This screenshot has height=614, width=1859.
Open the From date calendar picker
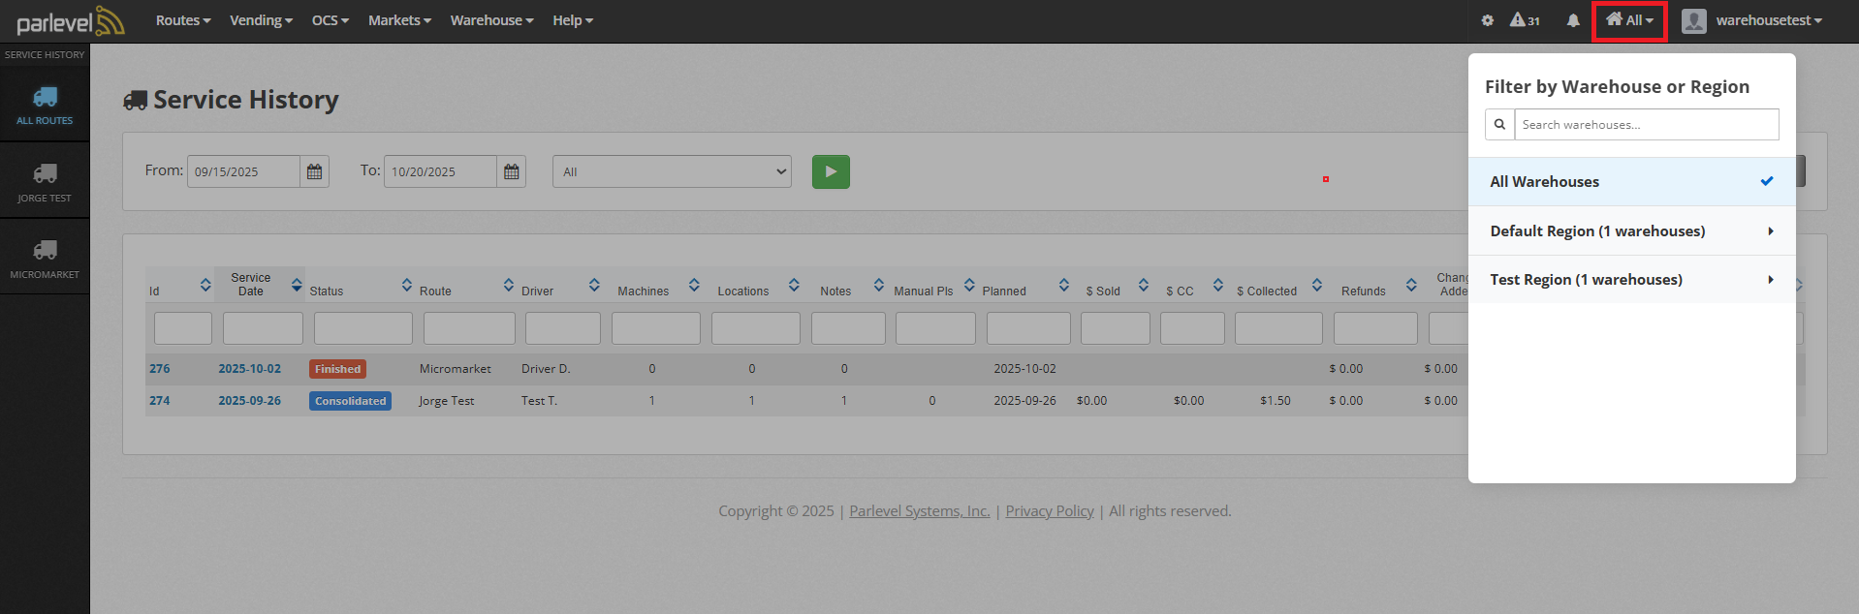pyautogui.click(x=314, y=171)
